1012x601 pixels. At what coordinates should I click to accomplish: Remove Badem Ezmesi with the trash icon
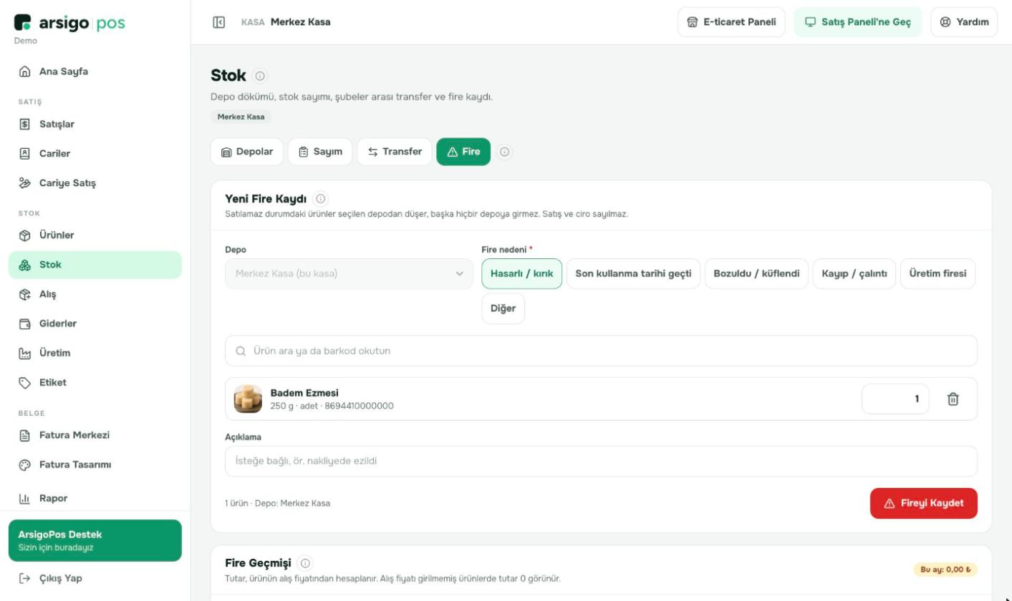(953, 399)
